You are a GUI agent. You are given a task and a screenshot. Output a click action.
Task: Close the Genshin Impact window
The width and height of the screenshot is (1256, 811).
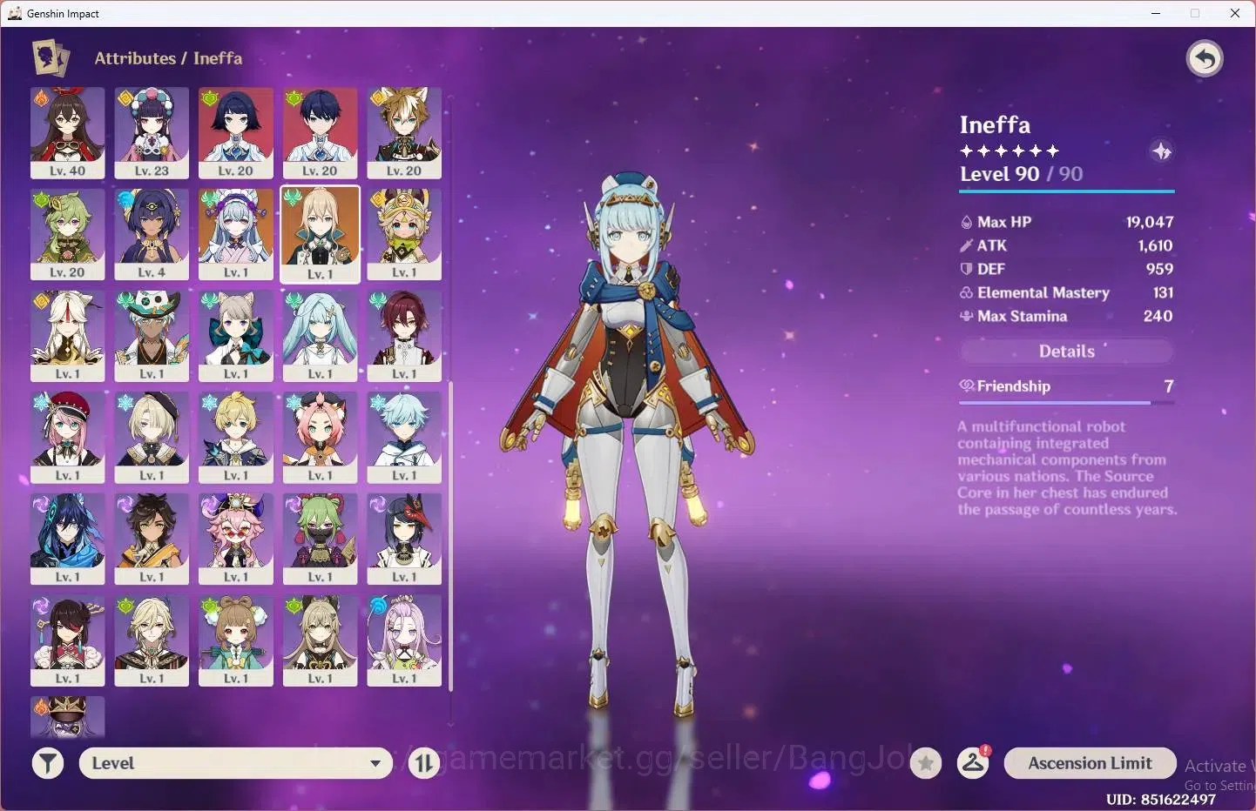pos(1235,13)
